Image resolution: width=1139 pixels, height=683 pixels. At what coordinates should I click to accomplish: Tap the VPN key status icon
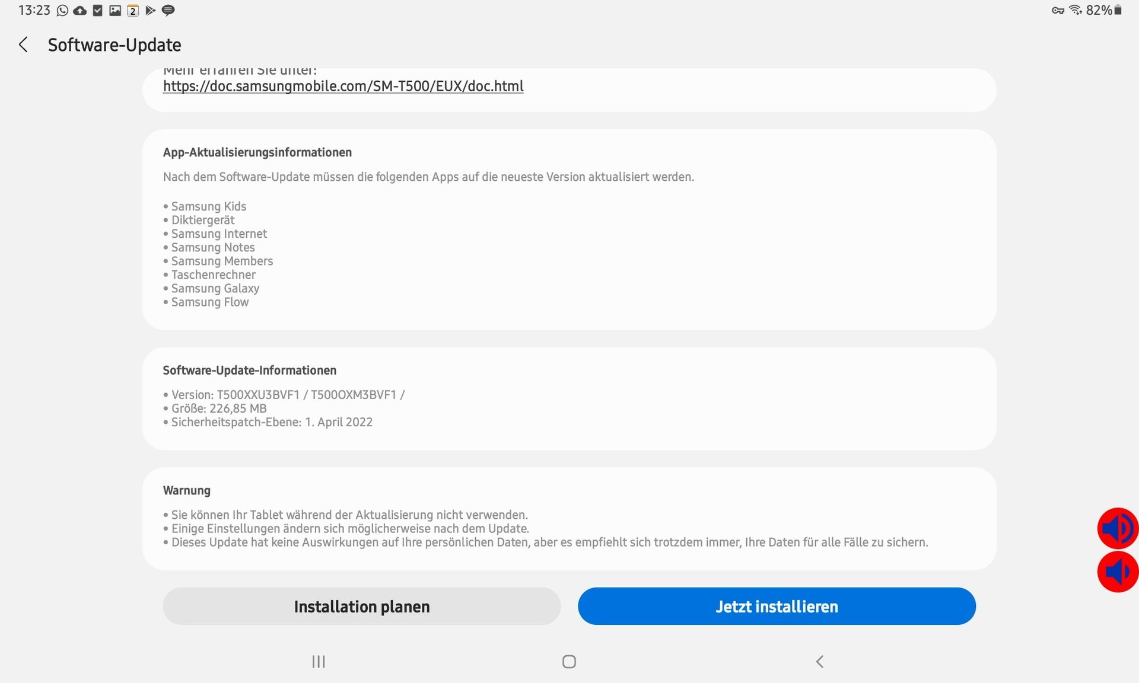coord(1058,11)
